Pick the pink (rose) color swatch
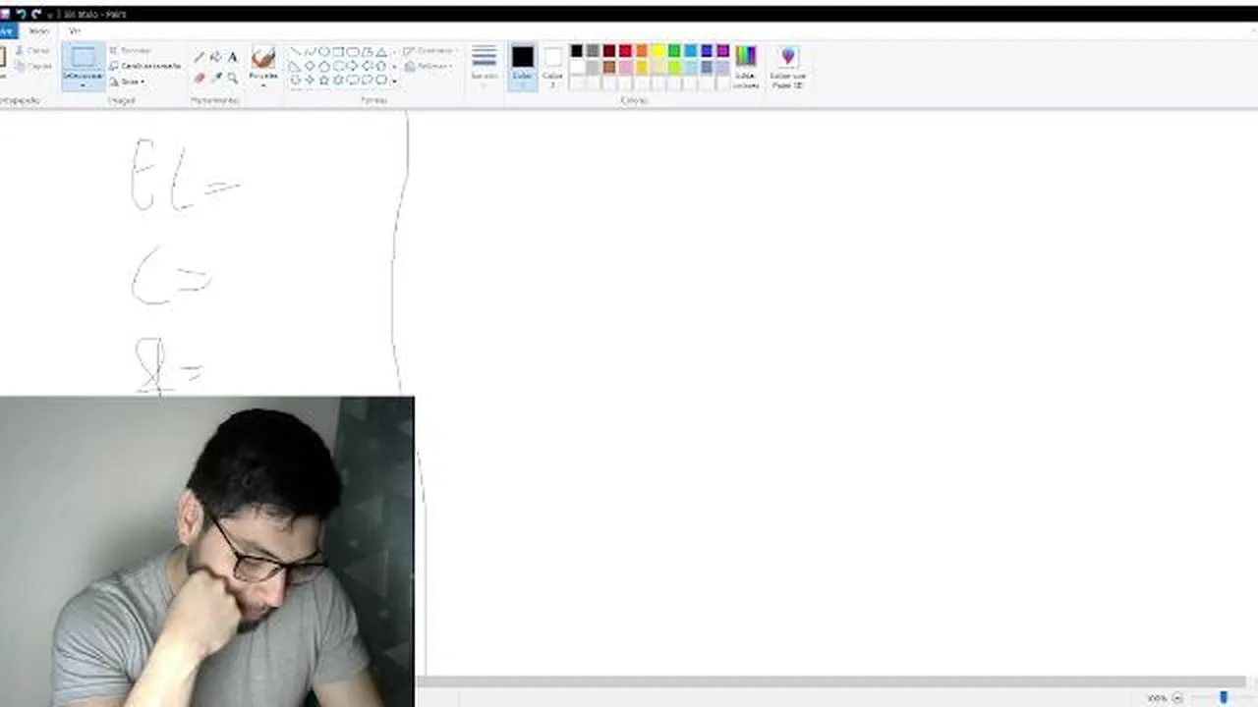 (x=625, y=67)
